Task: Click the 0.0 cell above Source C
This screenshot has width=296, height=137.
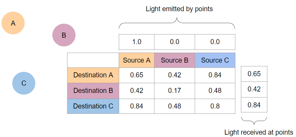Action: click(215, 42)
